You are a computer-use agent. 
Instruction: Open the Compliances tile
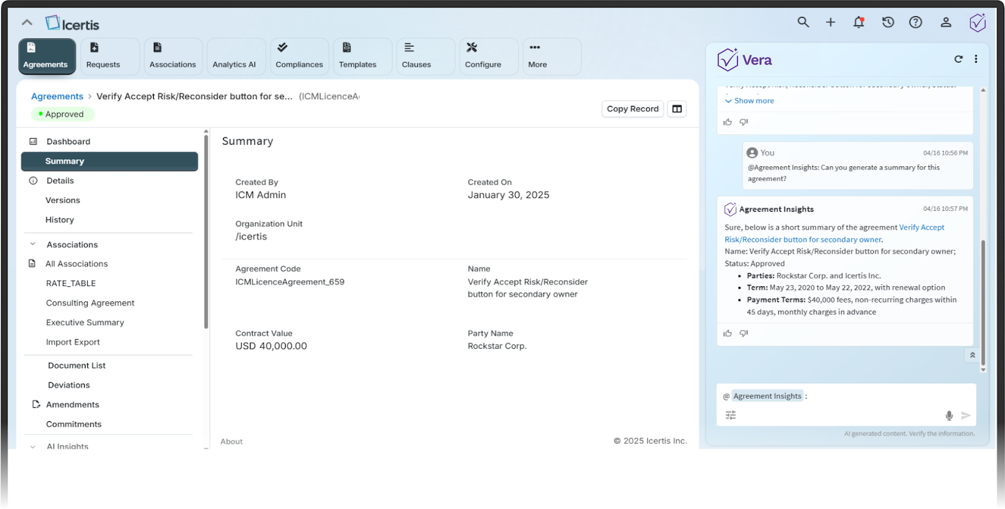tap(300, 56)
